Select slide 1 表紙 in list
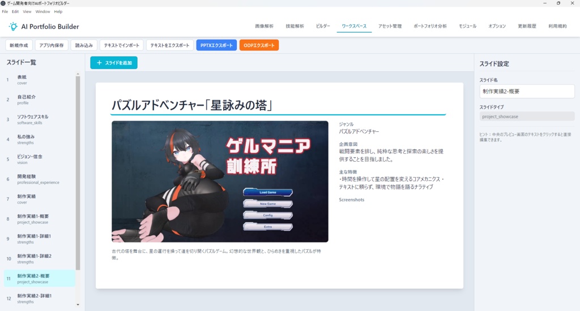The width and height of the screenshot is (580, 311). pos(40,80)
